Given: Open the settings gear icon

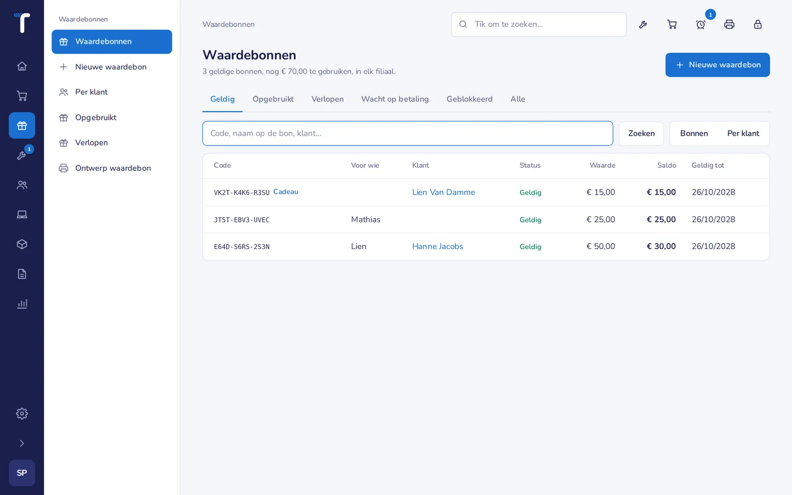Looking at the screenshot, I should [22, 413].
